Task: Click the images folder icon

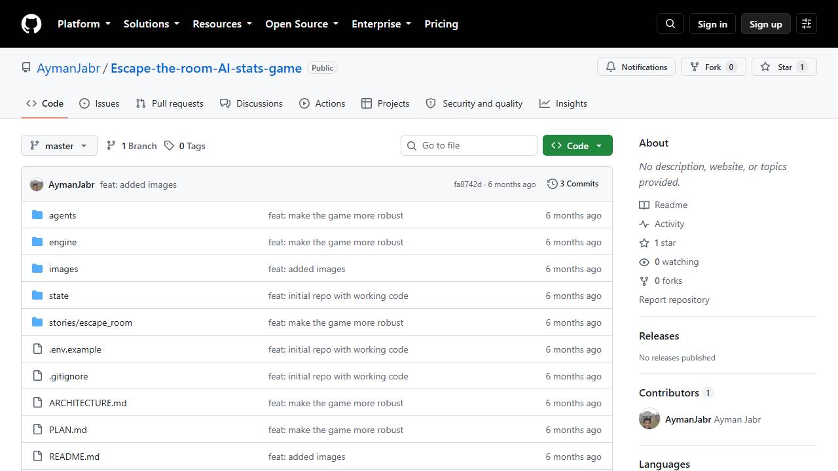Action: pos(37,269)
